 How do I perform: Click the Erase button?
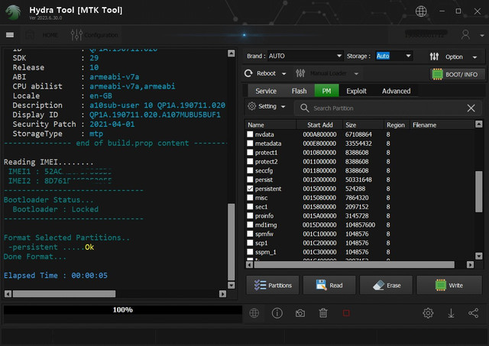(x=386, y=285)
